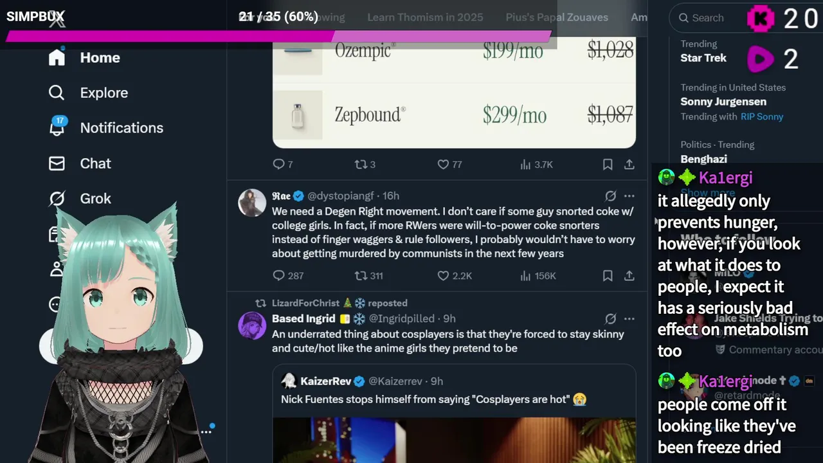
Task: Open the Star Trek trending topic
Action: (703, 58)
